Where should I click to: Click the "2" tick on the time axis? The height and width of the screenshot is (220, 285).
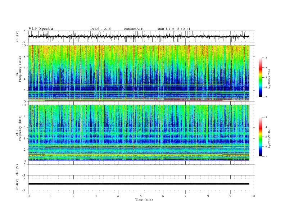click(73, 196)
